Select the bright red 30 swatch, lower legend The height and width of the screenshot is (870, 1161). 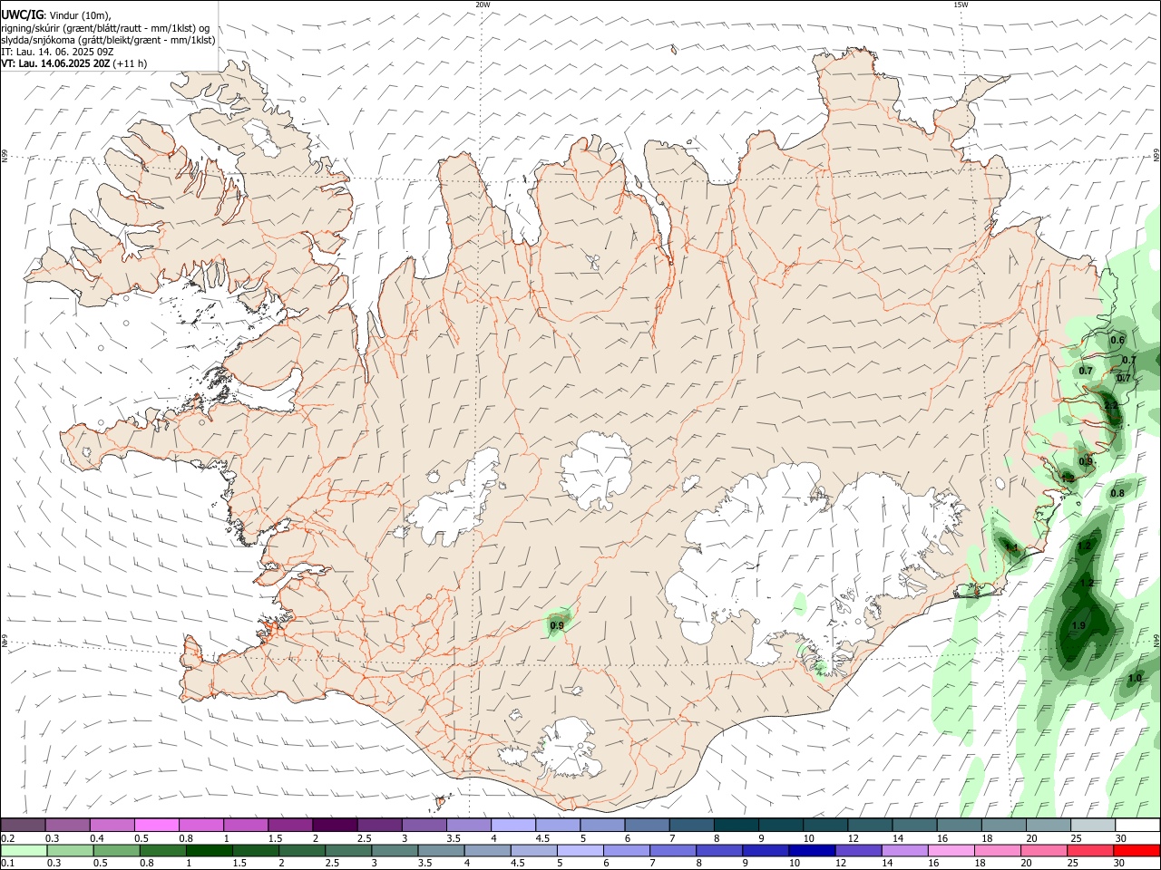click(x=1137, y=851)
